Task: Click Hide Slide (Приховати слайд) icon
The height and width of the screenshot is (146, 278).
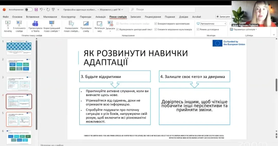Action: (x=86, y=24)
